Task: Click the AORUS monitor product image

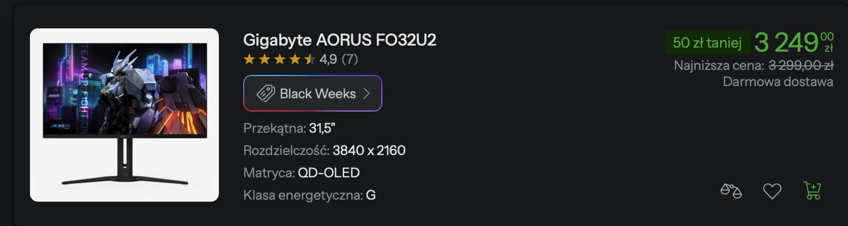Action: click(x=124, y=115)
